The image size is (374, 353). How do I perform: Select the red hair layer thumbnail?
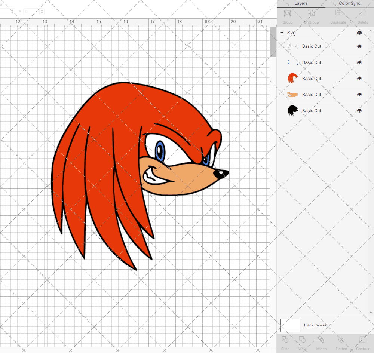(293, 79)
